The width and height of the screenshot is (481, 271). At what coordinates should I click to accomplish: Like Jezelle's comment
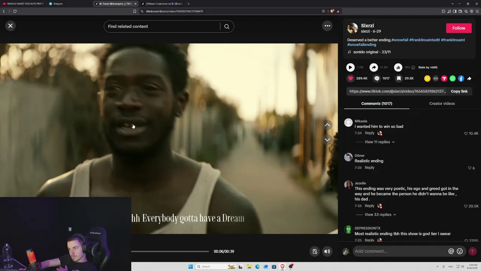(466, 206)
